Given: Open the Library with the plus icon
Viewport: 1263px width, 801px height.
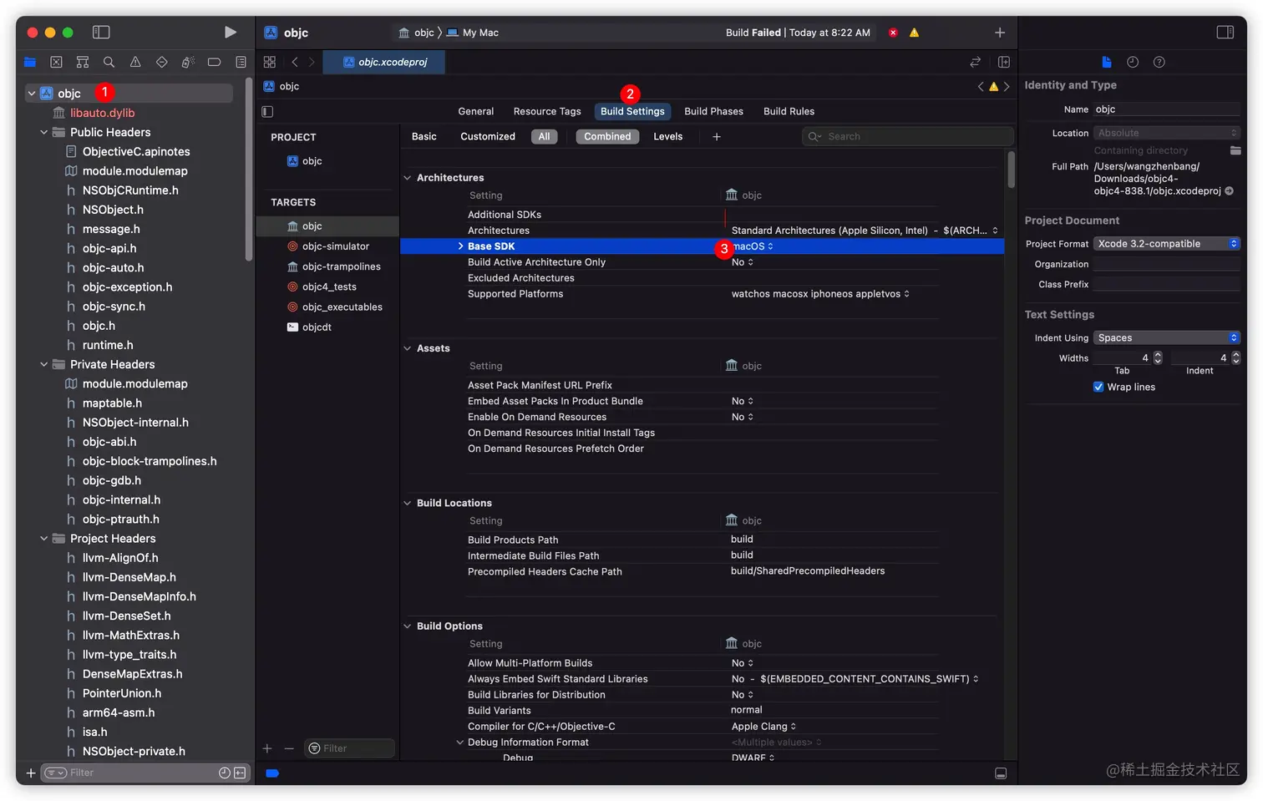Looking at the screenshot, I should 1000,33.
